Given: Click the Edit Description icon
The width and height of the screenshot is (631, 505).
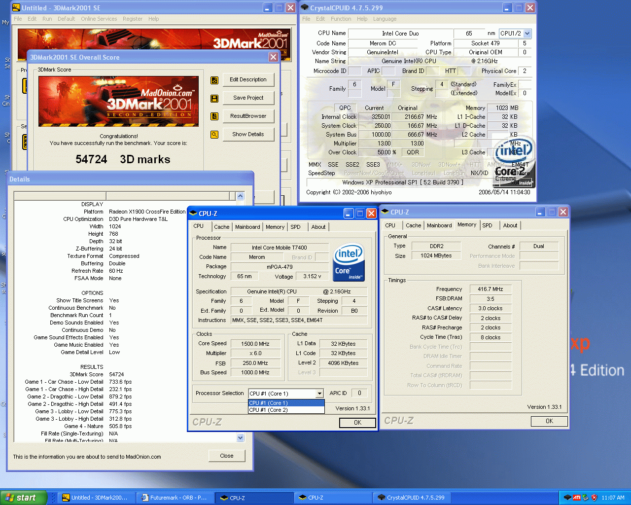Looking at the screenshot, I should pos(214,80).
